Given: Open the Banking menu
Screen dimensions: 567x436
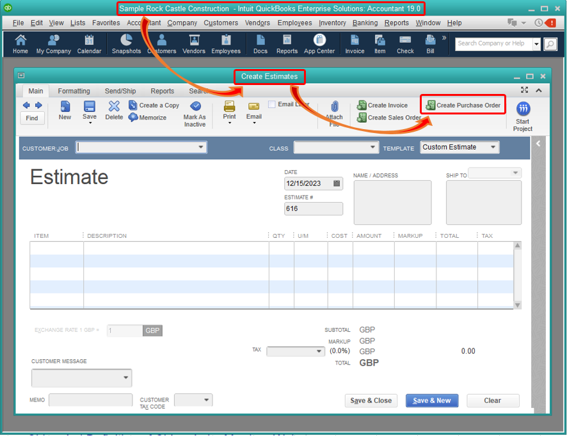Looking at the screenshot, I should pyautogui.click(x=365, y=23).
